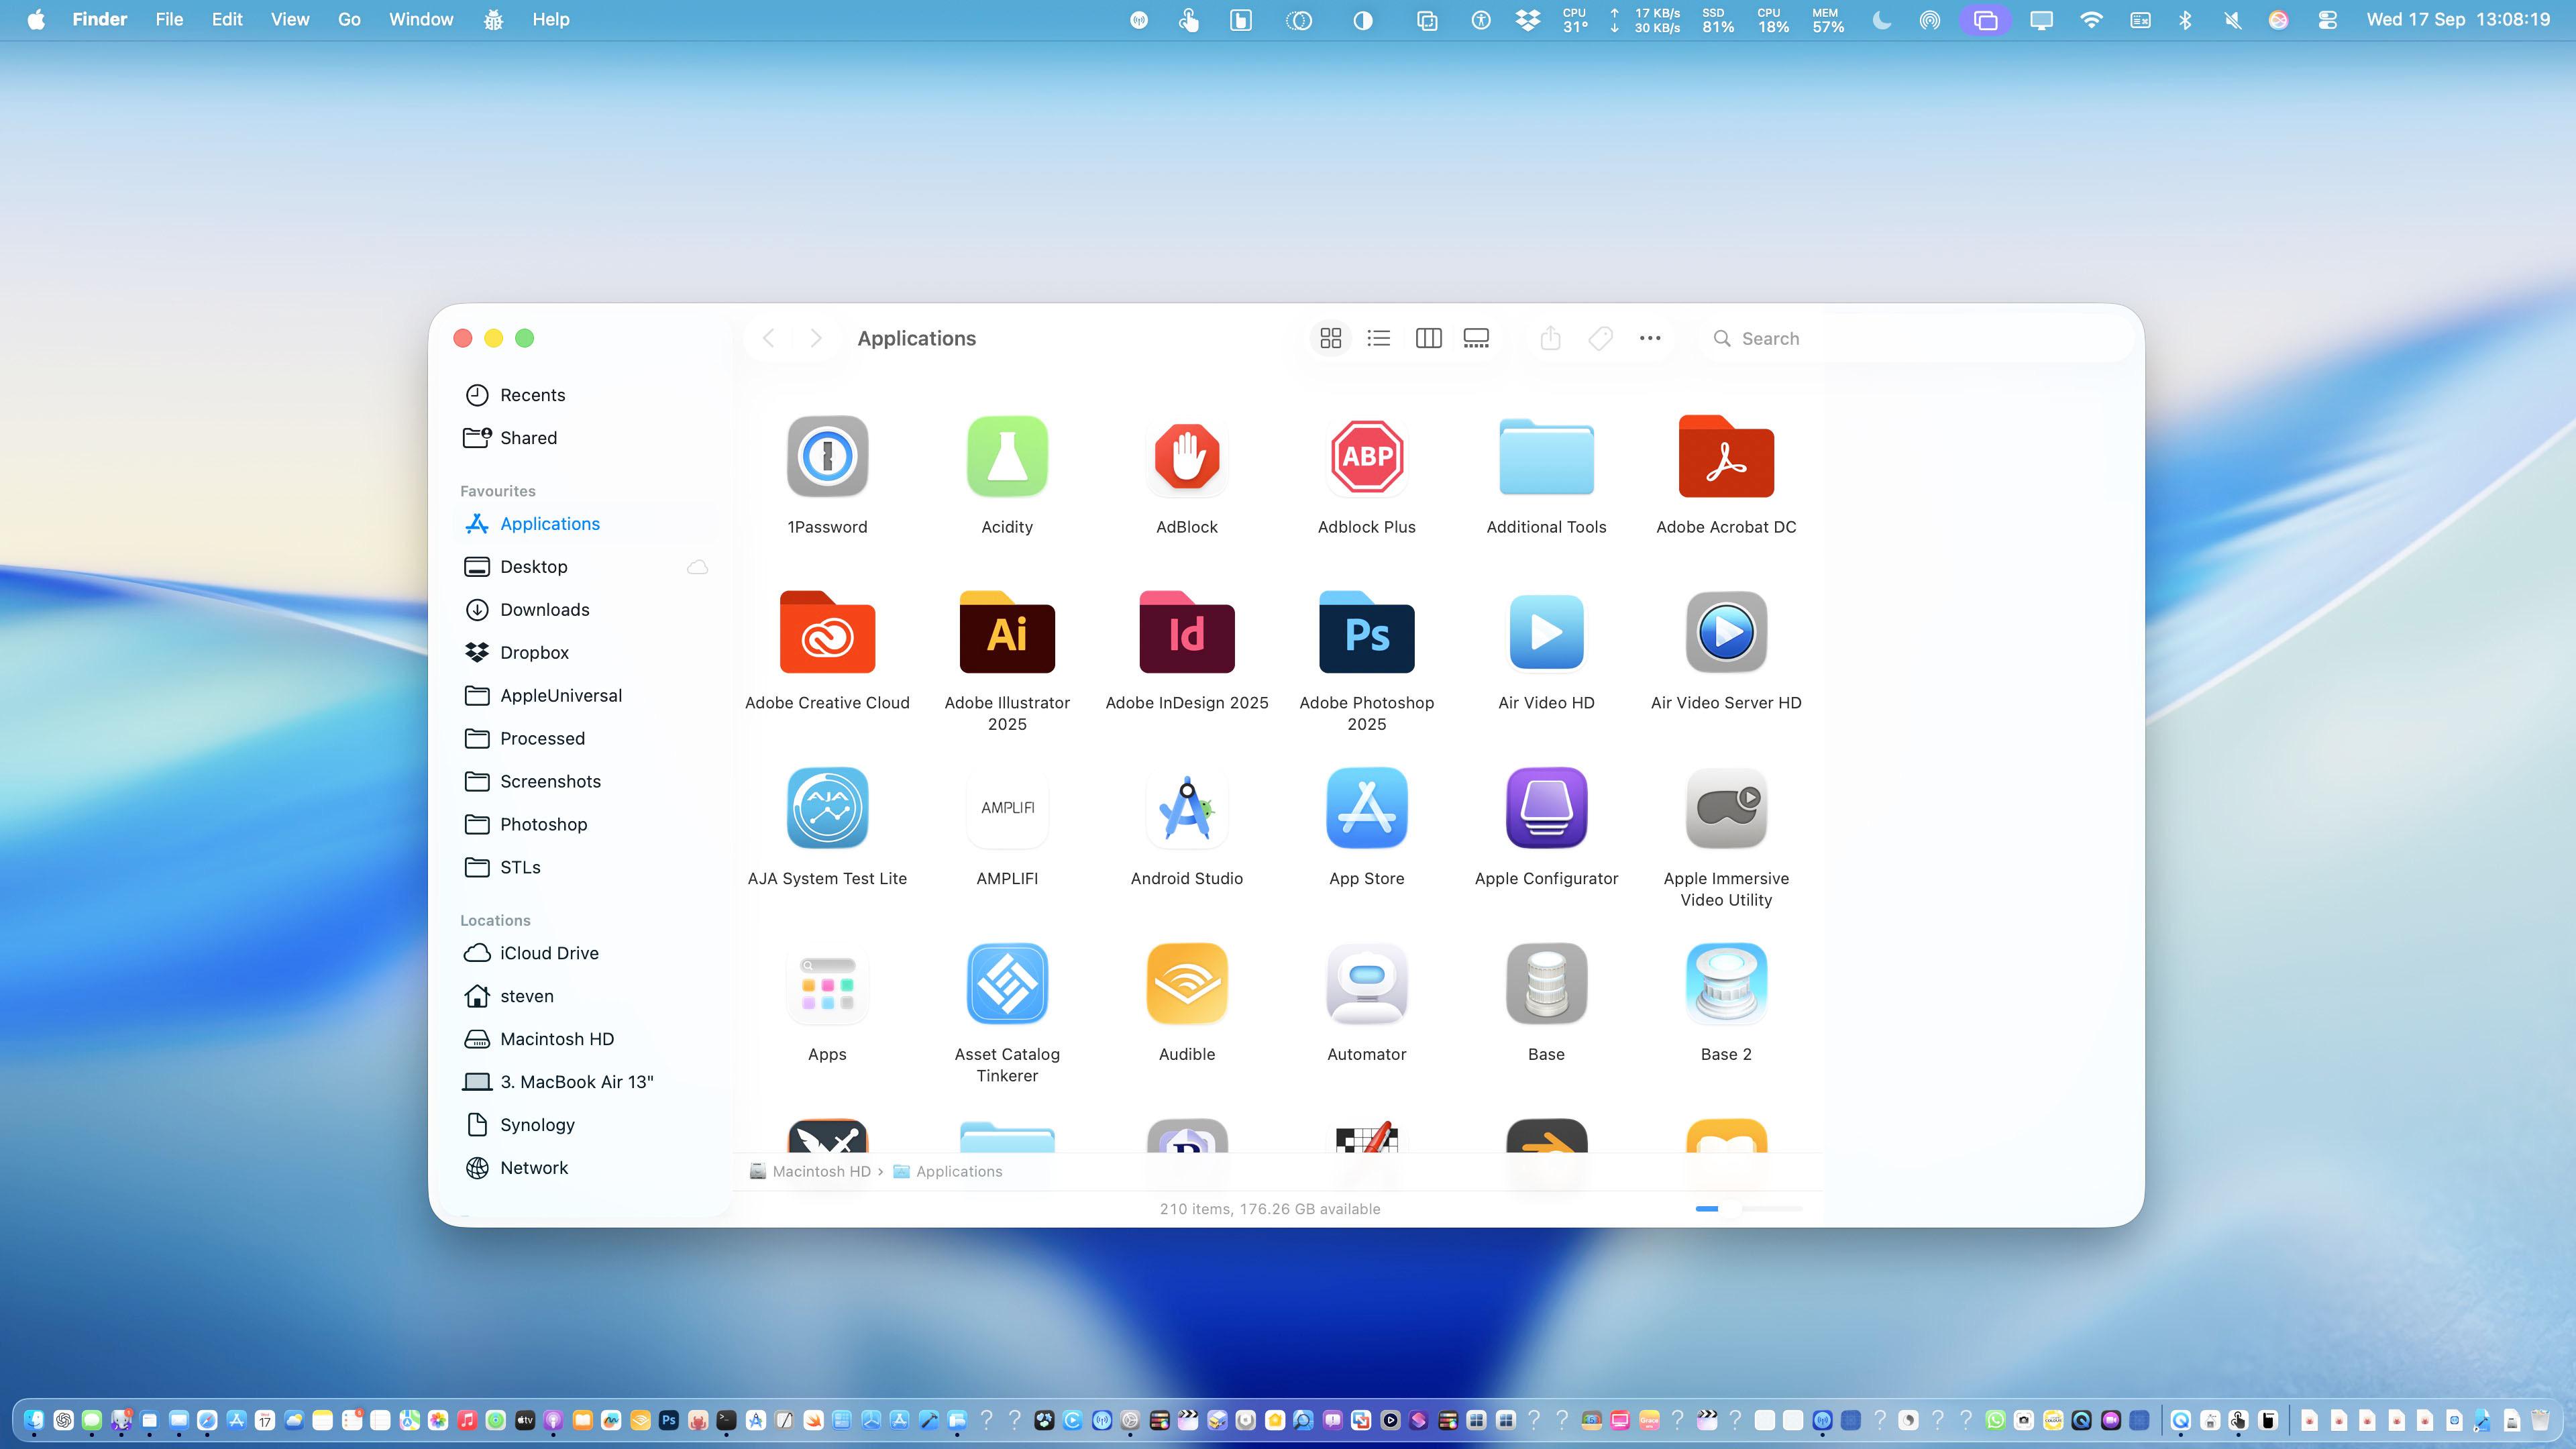Open the 1Password app icon
Screen dimensions: 2576x1449
[x=827, y=456]
